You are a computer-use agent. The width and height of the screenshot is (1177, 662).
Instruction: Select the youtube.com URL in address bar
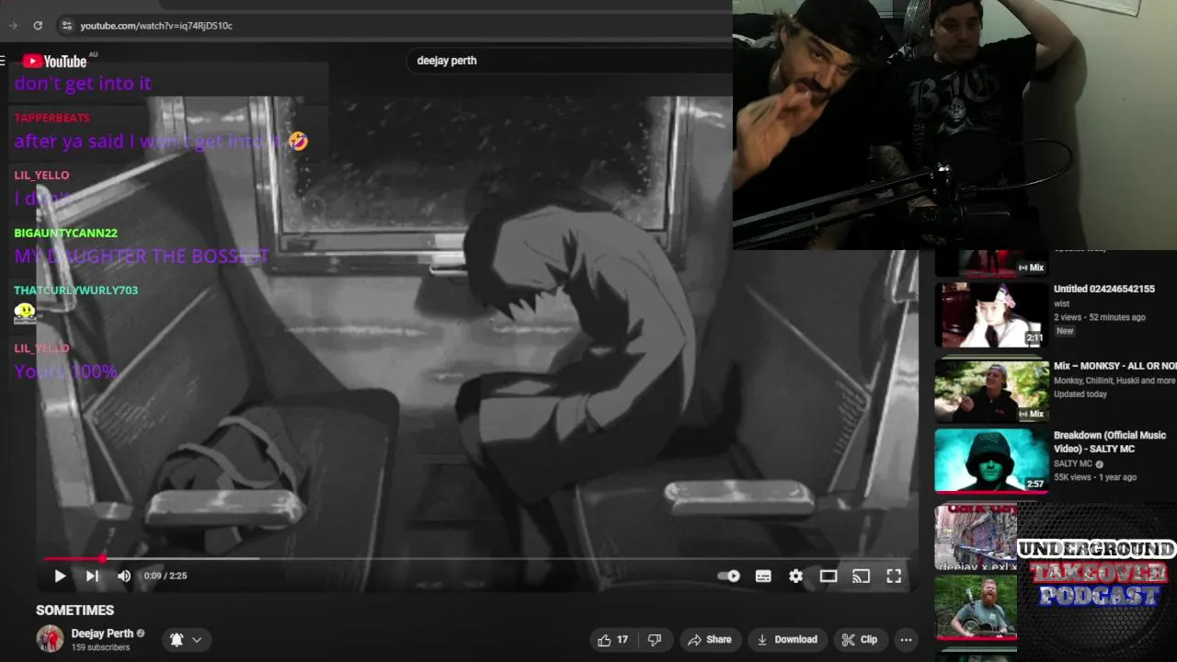pos(156,26)
